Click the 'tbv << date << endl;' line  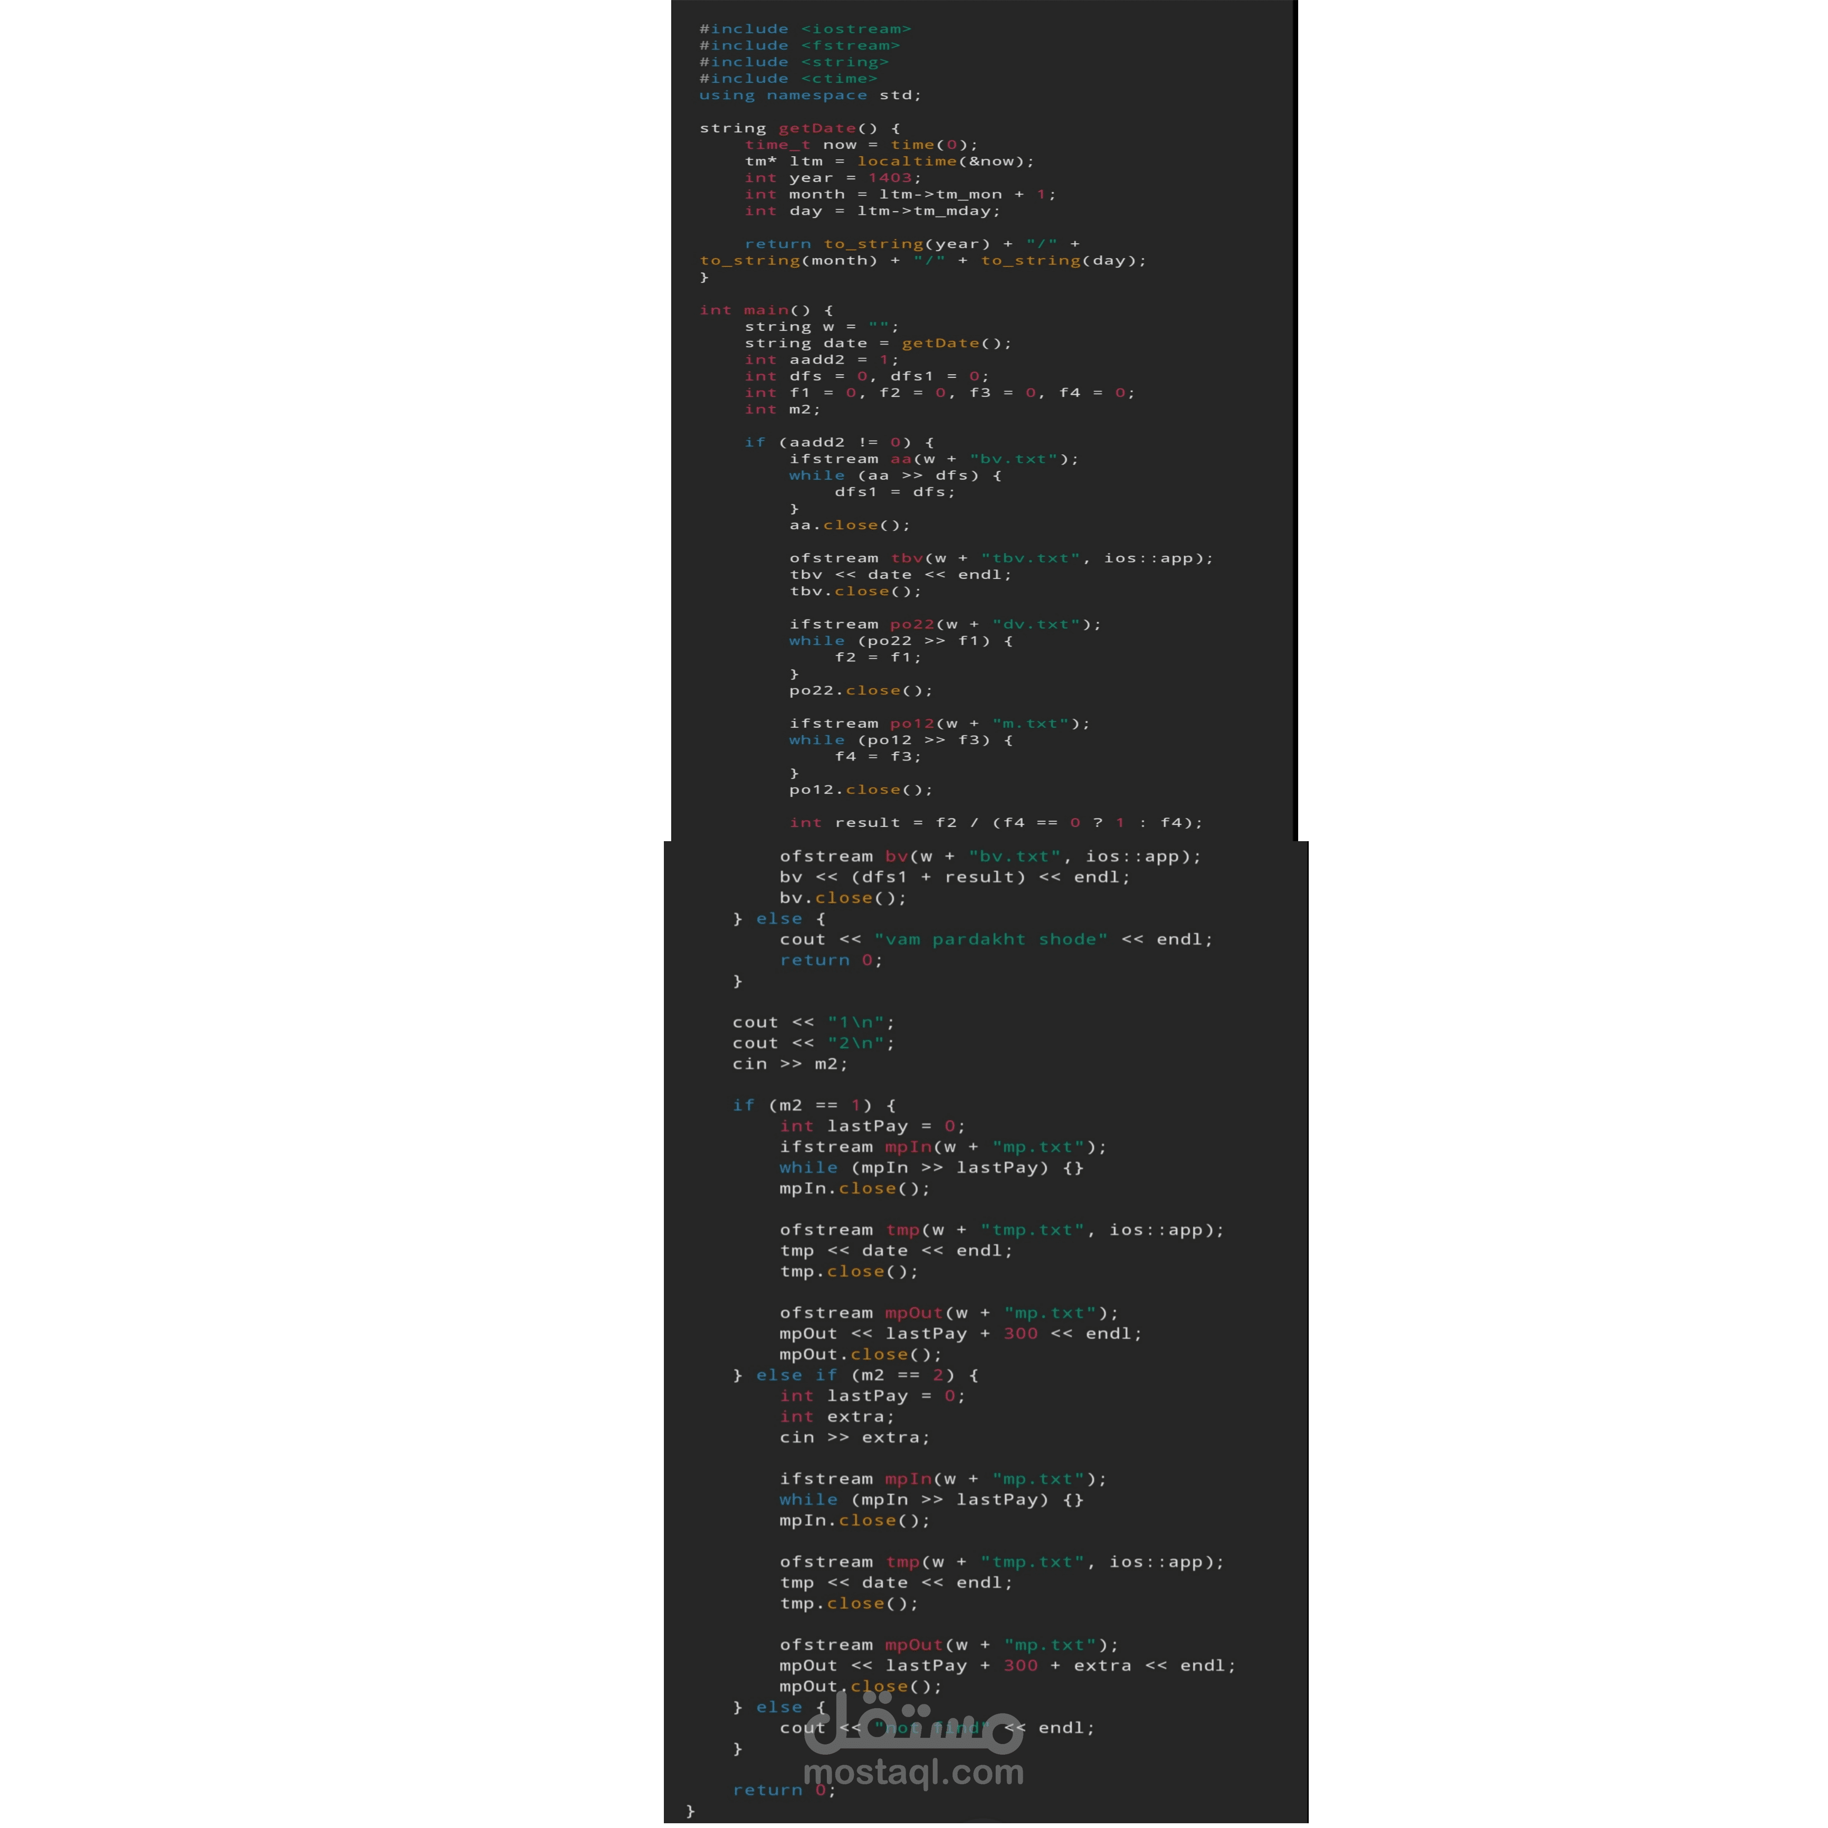(x=901, y=575)
